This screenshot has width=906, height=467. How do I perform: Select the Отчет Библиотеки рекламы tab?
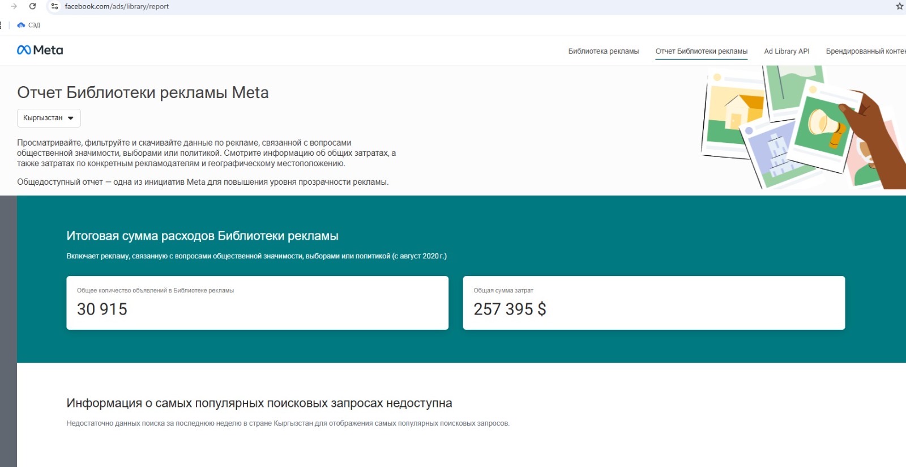[701, 51]
